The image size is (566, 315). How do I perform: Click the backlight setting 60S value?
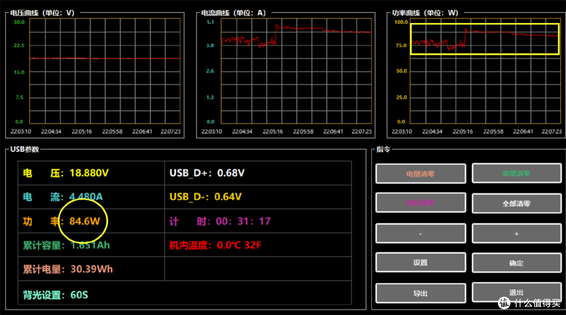pos(79,295)
